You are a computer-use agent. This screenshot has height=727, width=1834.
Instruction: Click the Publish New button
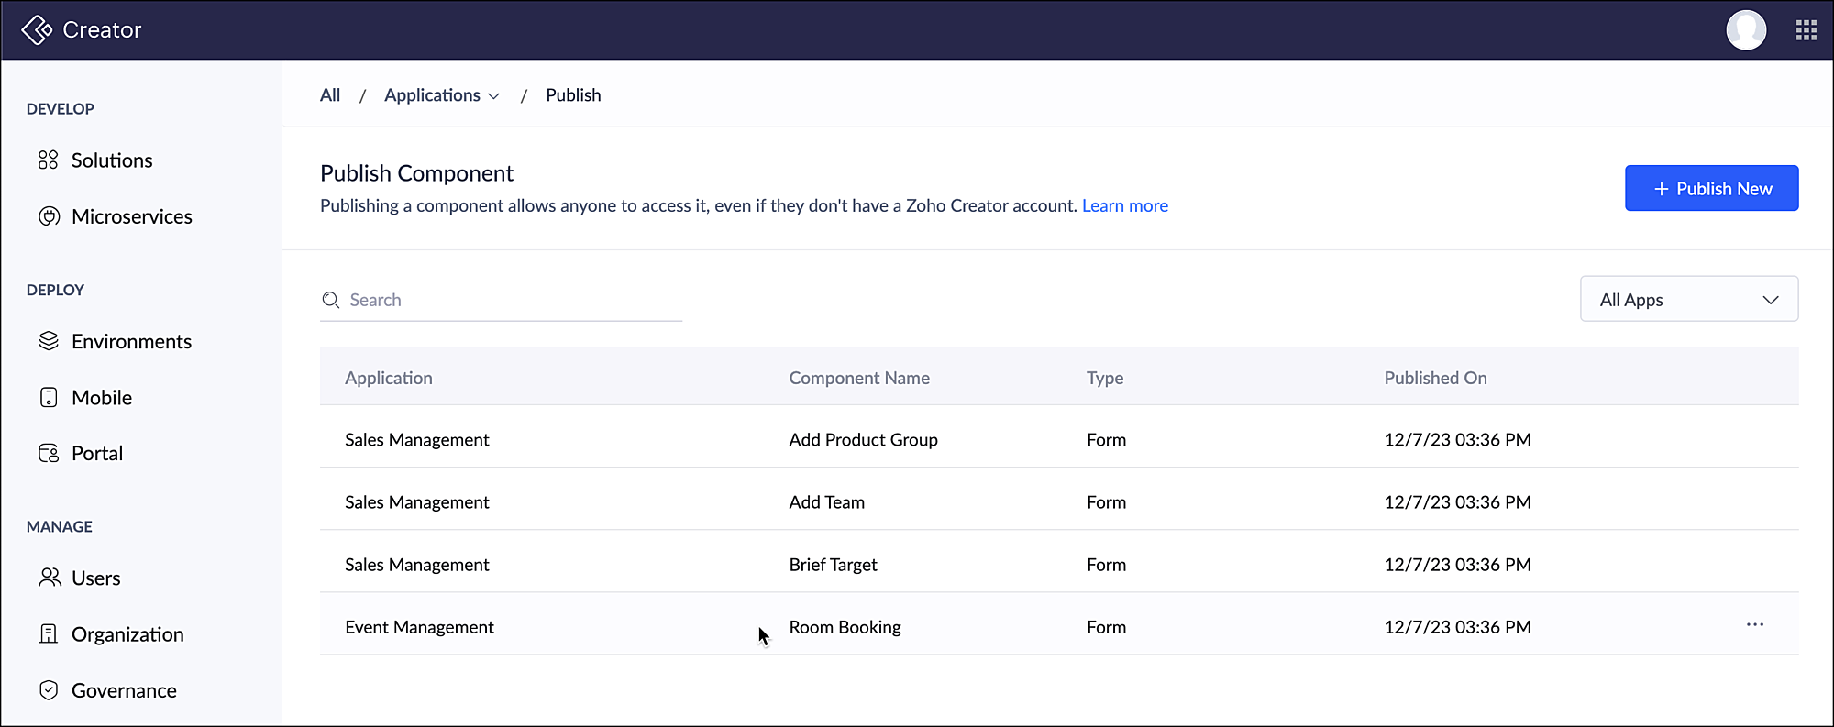click(1711, 188)
